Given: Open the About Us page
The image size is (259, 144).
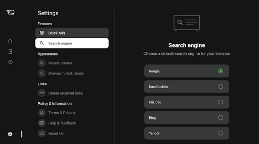Looking at the screenshot, I should (56, 134).
